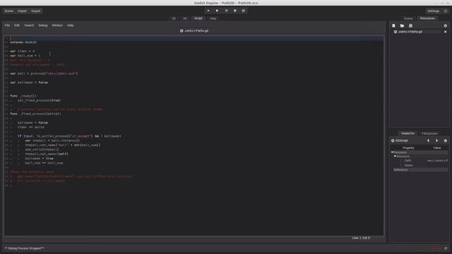The image size is (452, 254).
Task: Switch to the Resources dock tab
Action: click(x=427, y=18)
